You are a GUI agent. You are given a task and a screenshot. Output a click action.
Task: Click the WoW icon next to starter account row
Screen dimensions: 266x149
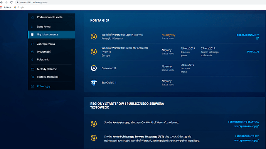click(94, 124)
